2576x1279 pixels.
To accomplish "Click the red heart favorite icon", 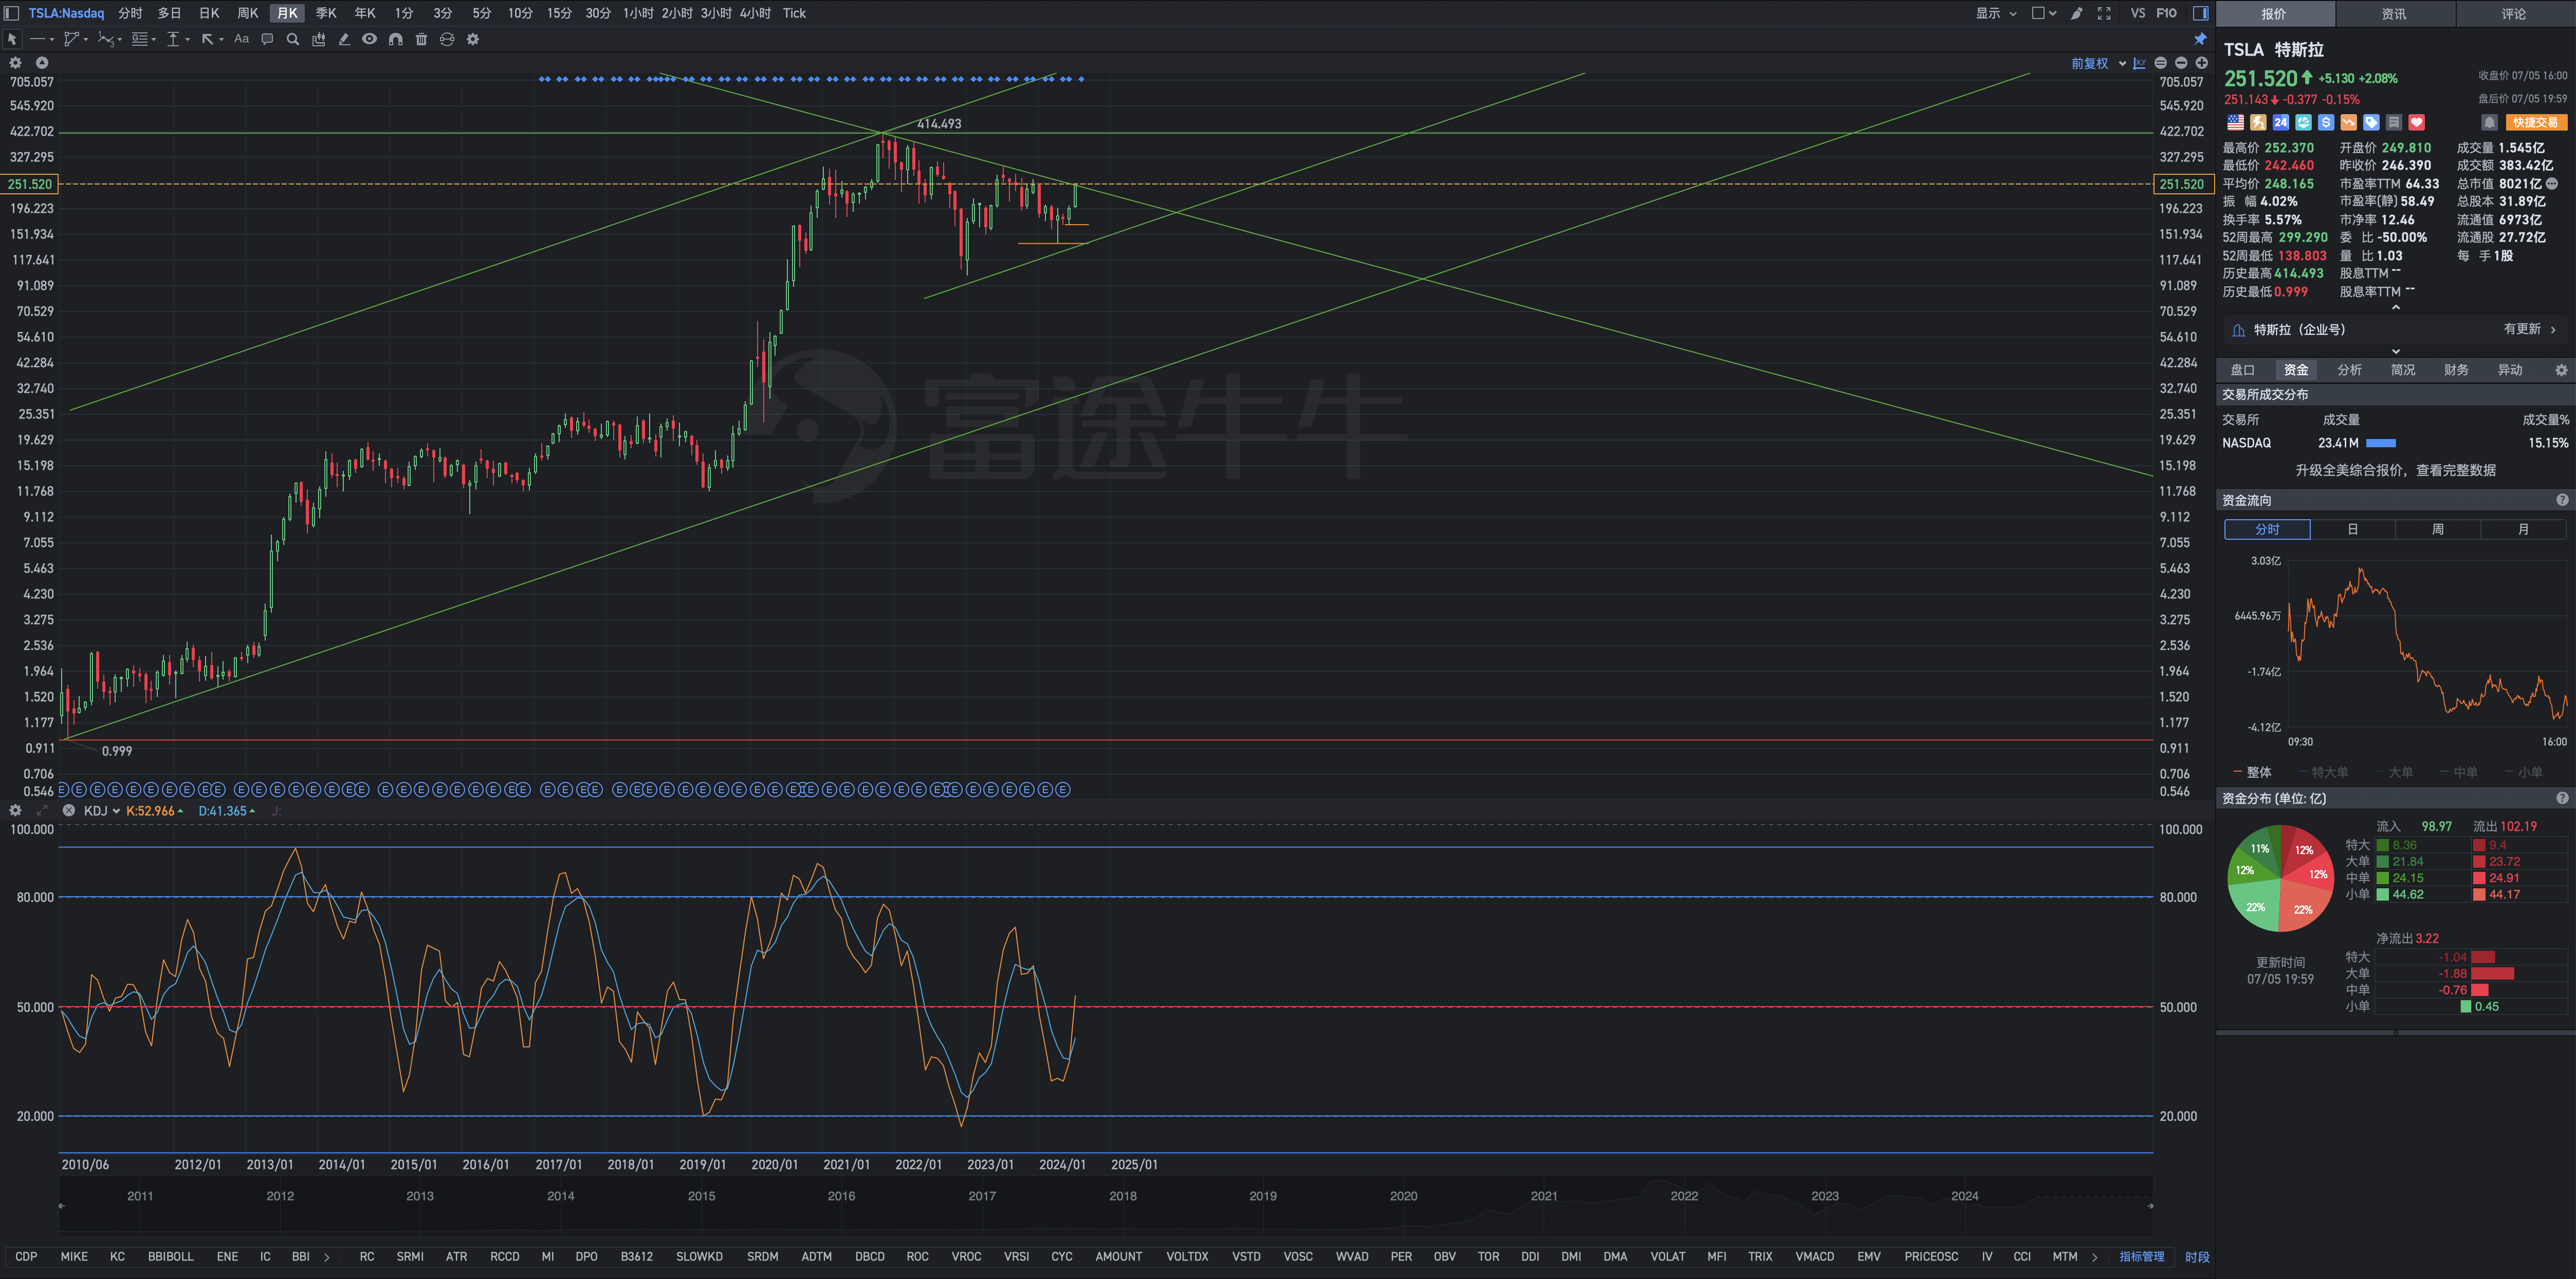I will (x=2416, y=122).
